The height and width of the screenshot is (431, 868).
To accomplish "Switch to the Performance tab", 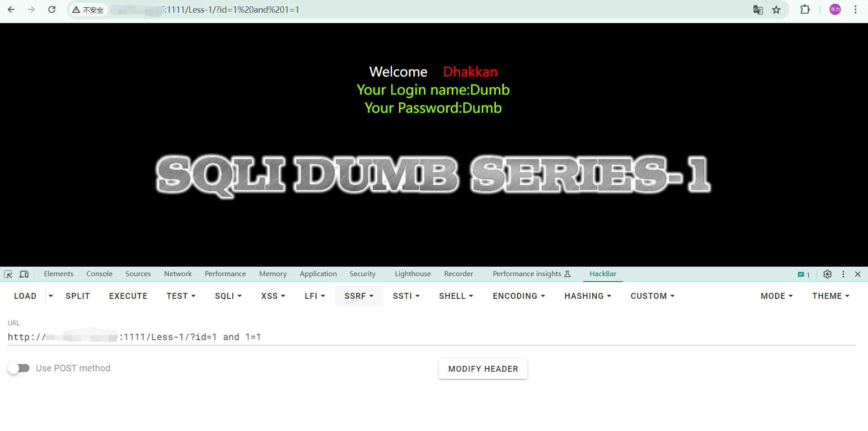I will 225,274.
